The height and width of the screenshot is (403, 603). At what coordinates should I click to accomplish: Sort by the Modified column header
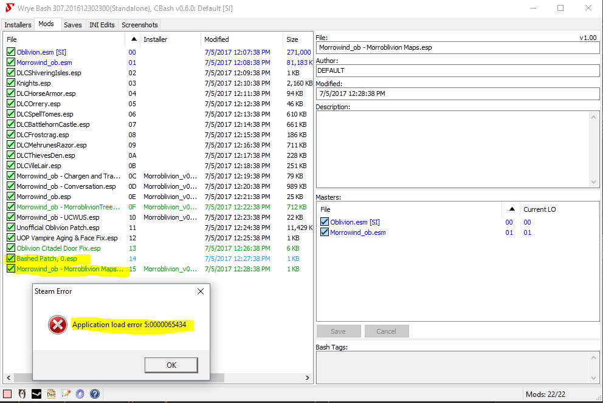click(x=241, y=39)
